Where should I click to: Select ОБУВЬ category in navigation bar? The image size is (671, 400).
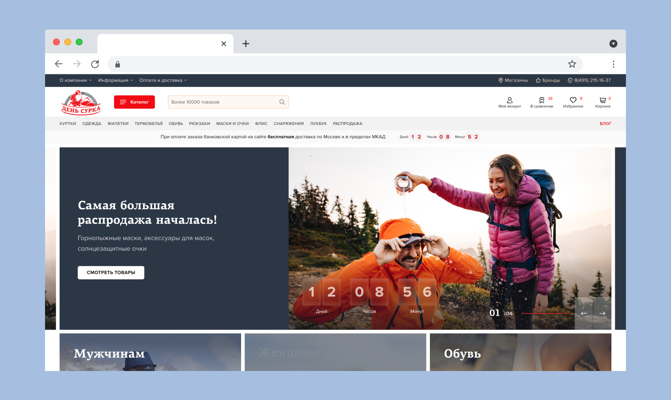(x=176, y=123)
